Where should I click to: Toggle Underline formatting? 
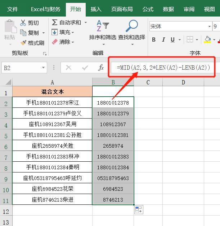point(173,40)
